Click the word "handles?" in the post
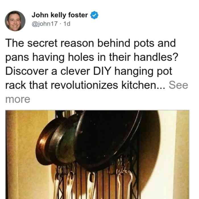This screenshot has width=199, height=199. pyautogui.click(x=156, y=57)
